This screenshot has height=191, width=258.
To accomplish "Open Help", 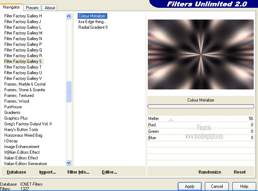I will pos(244,186).
